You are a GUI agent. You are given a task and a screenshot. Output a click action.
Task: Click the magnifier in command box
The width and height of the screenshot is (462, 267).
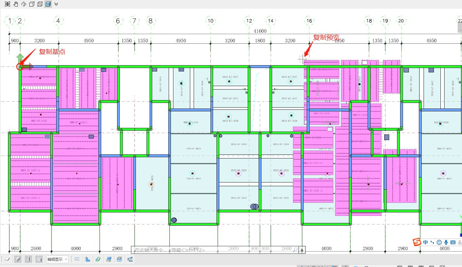pyautogui.click(x=295, y=250)
